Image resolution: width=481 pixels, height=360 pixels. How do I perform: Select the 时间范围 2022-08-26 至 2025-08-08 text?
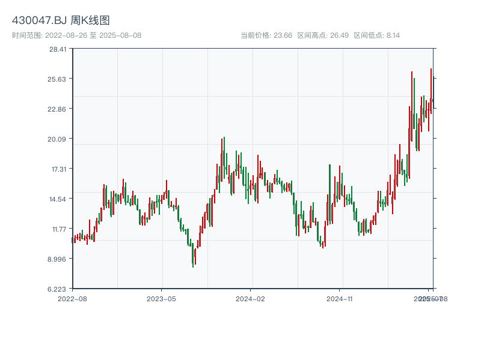[x=77, y=35]
